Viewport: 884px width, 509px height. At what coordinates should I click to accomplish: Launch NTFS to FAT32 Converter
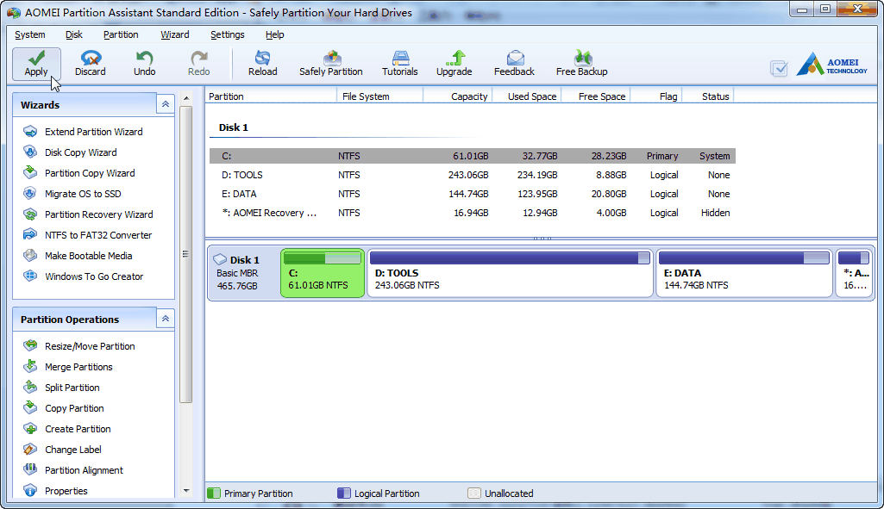pyautogui.click(x=87, y=235)
